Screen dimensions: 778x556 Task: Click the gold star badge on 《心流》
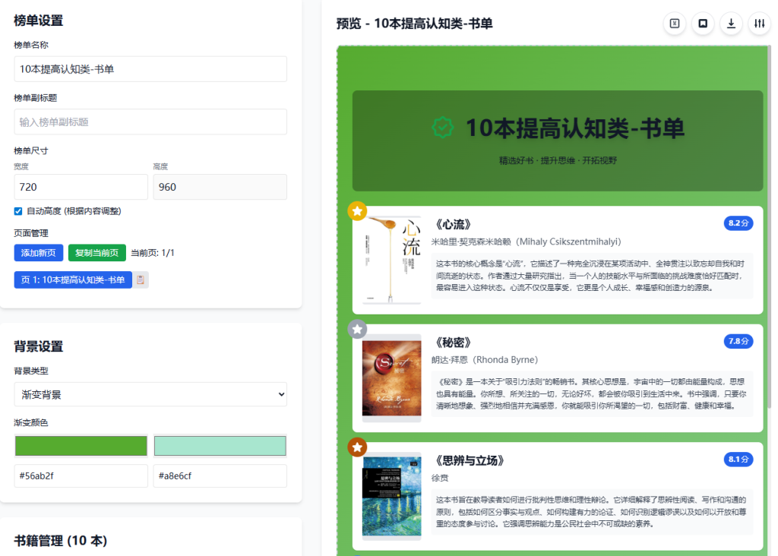(x=357, y=211)
